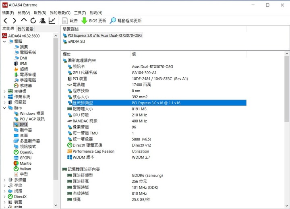Image resolution: width=290 pixels, height=209 pixels.
Task: Select the Windows 視訊 tree icon
Action: pyautogui.click(x=16, y=114)
